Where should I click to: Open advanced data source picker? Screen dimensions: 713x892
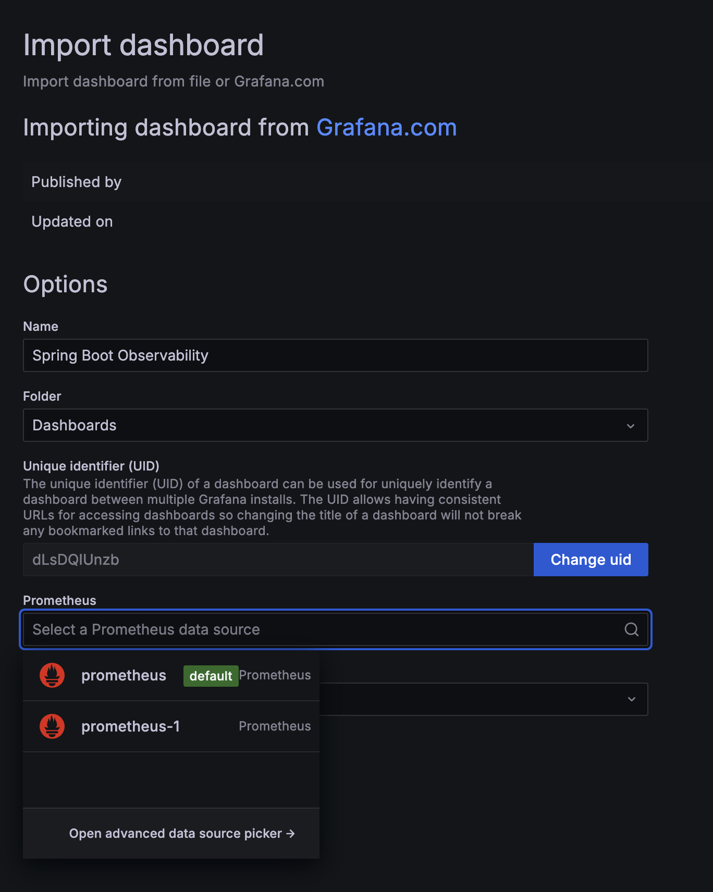click(x=182, y=834)
